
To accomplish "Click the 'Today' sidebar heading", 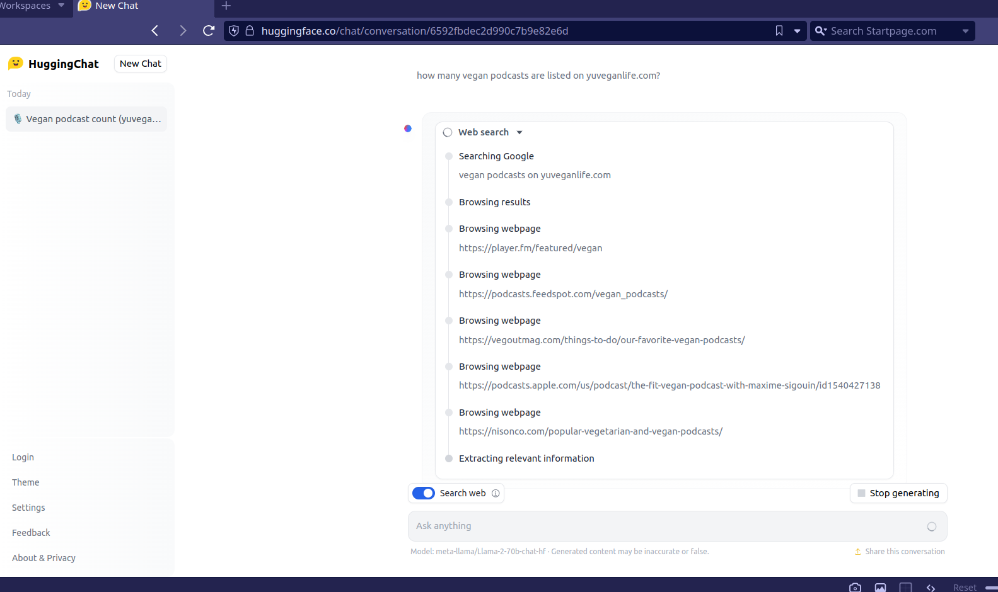I will click(19, 94).
